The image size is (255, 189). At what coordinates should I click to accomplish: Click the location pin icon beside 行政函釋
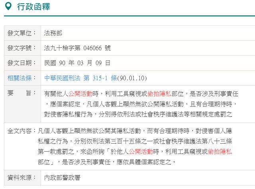point(9,7)
